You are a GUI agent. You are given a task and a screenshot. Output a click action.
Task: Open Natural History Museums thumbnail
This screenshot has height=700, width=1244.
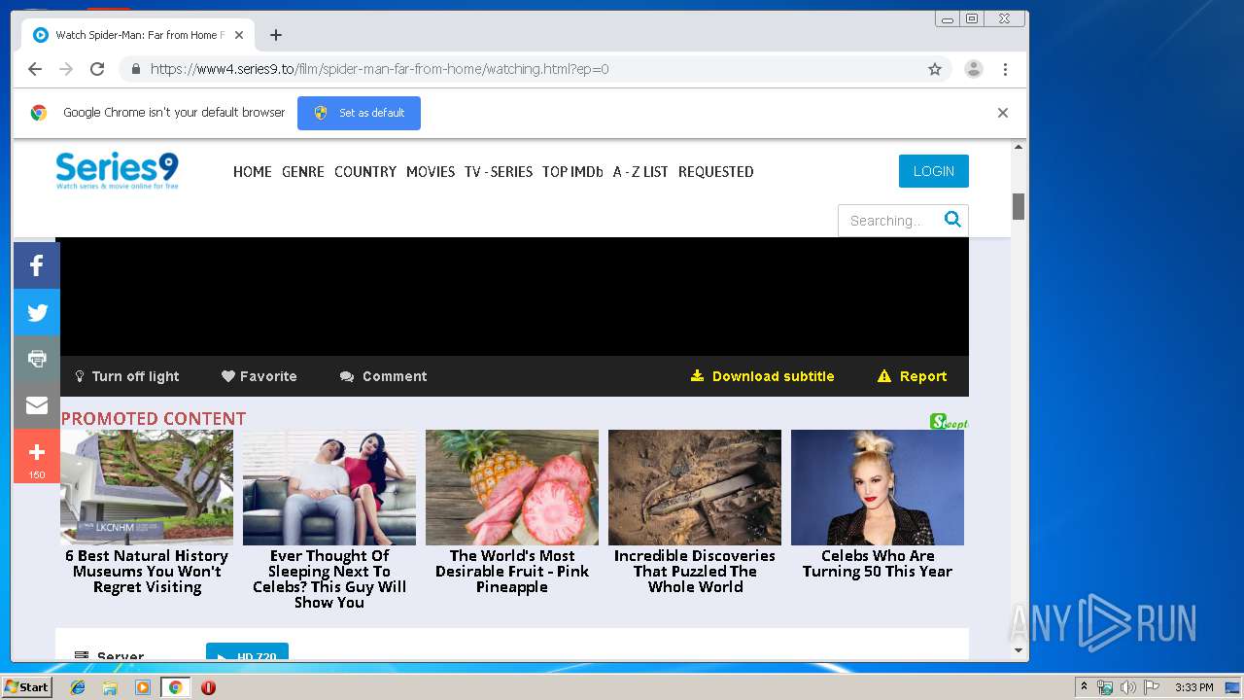147,487
